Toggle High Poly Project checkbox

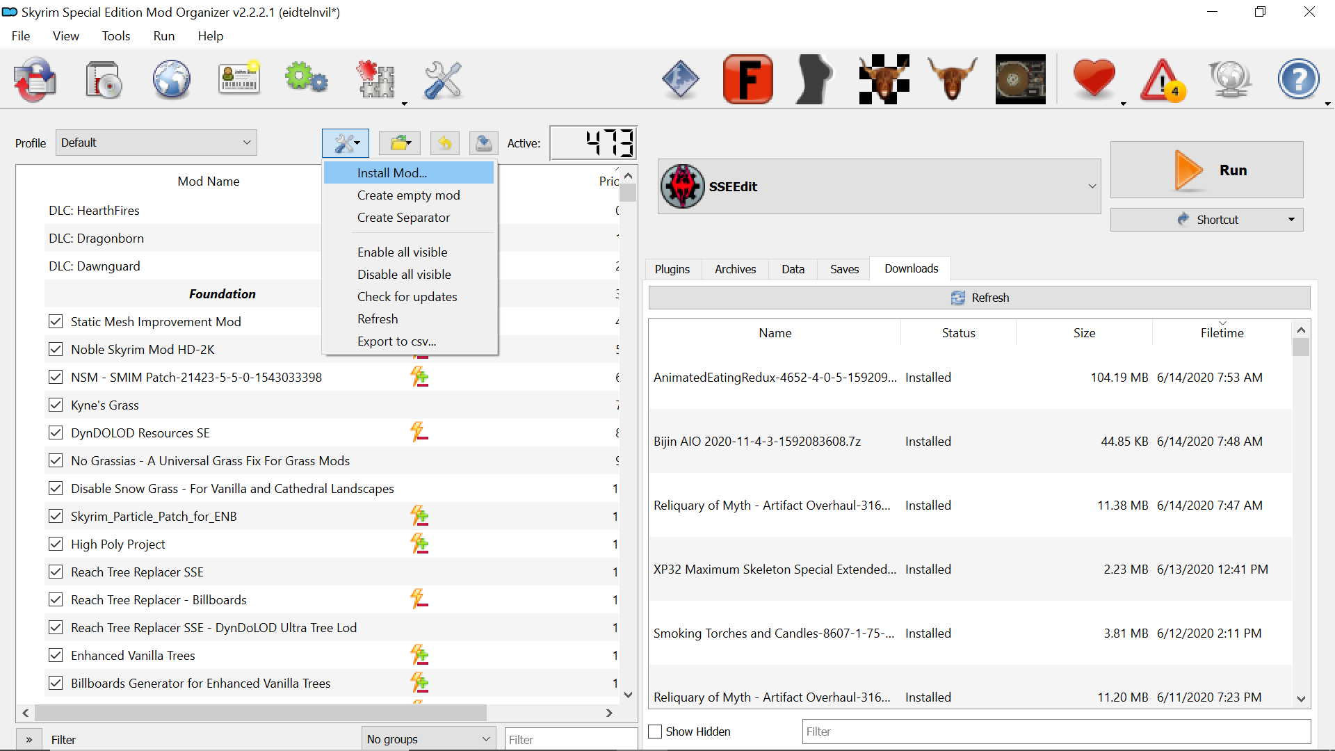pos(56,544)
